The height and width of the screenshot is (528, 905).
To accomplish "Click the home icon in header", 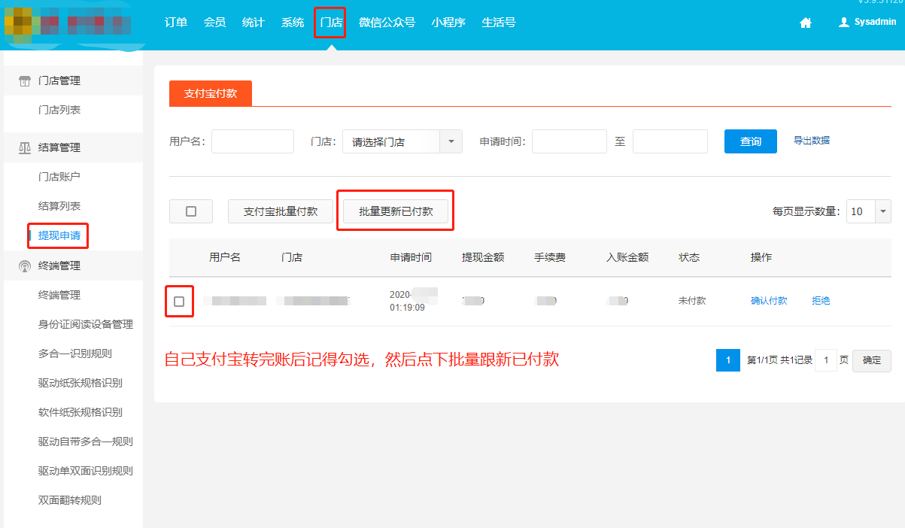I will click(x=806, y=23).
